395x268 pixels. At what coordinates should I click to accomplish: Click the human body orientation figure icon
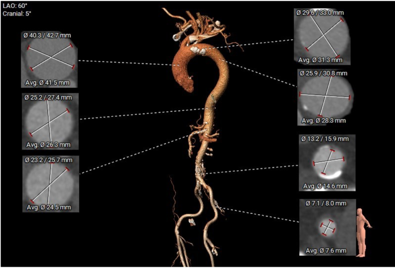[364, 232]
